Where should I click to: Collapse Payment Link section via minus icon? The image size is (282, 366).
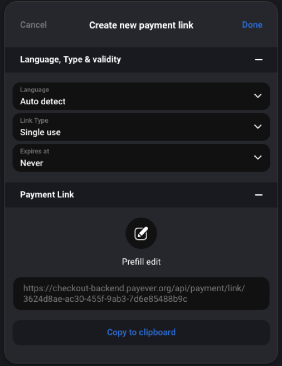coord(259,195)
